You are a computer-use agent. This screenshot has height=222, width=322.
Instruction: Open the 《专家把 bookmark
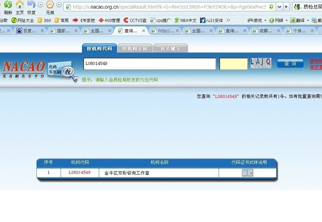(84, 20)
